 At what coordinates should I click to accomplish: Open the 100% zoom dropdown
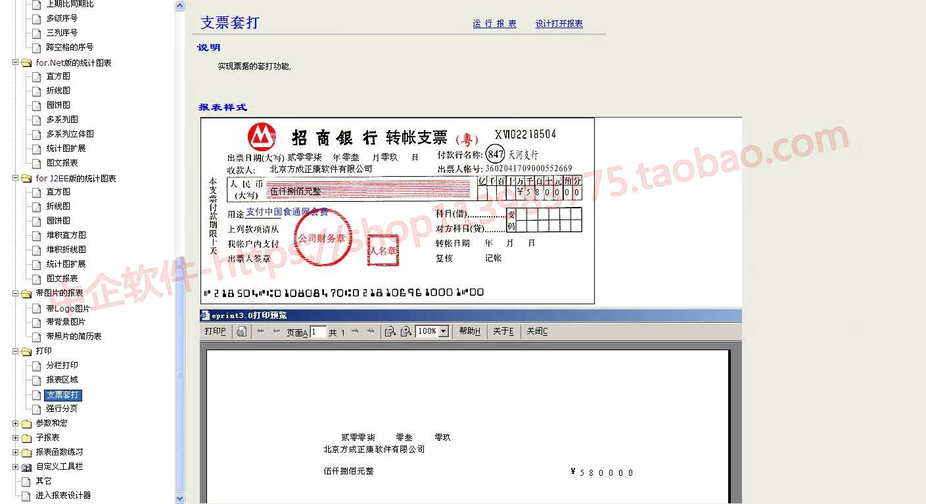pos(444,332)
